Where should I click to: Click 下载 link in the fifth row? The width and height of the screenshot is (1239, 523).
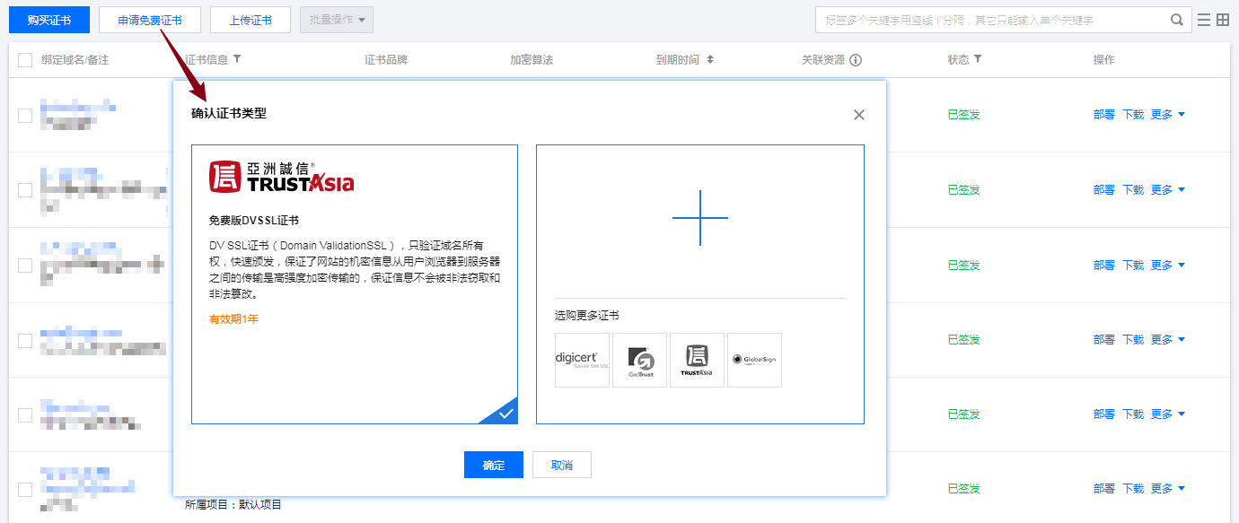tap(1133, 414)
